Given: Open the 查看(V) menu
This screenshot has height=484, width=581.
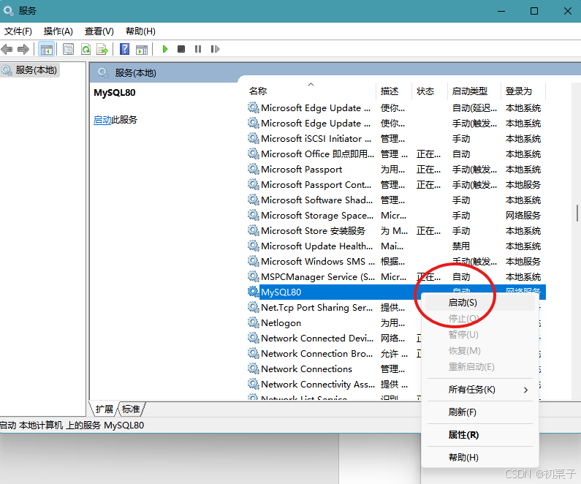Looking at the screenshot, I should (x=99, y=31).
